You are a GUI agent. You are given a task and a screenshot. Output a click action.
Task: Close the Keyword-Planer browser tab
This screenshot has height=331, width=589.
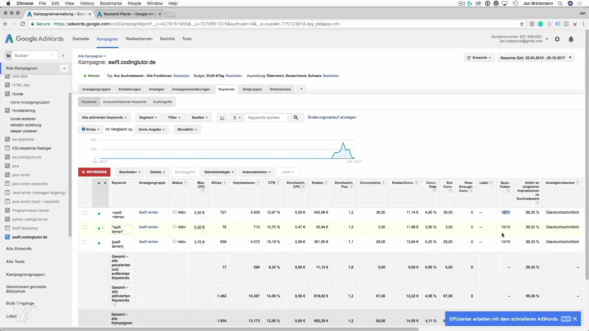coord(160,14)
